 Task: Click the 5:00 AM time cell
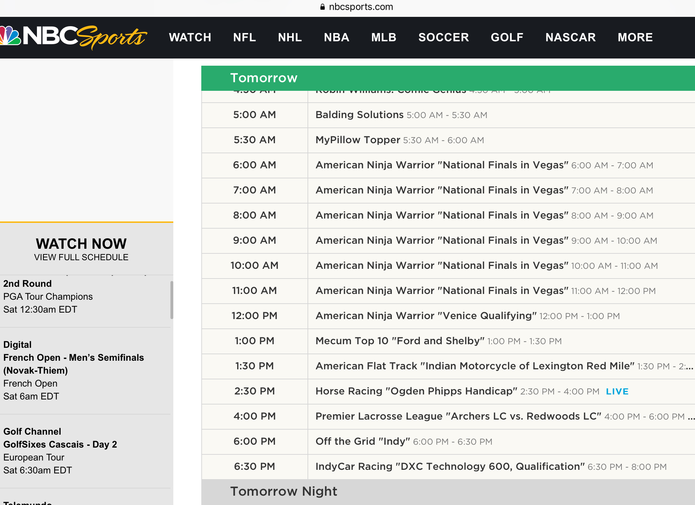tap(254, 115)
